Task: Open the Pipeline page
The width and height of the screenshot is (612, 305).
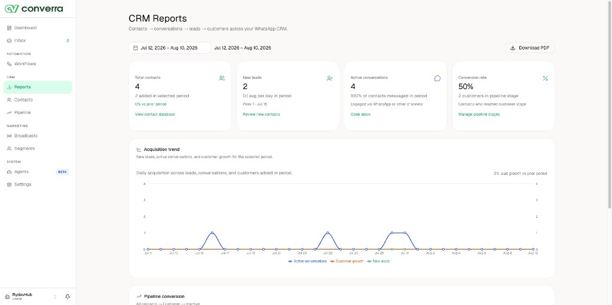Action: click(38, 112)
